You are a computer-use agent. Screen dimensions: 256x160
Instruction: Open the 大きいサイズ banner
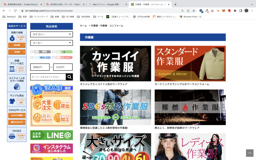click(115, 146)
